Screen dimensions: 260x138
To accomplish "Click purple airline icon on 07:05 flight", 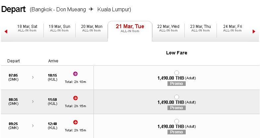I will 76,74.
